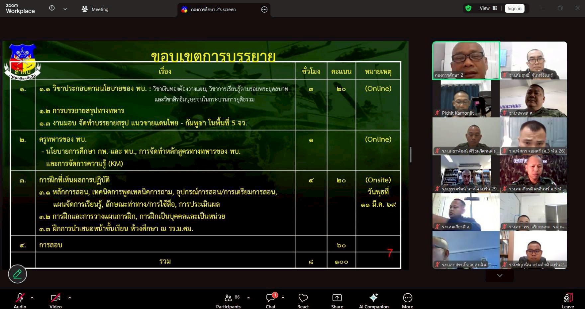Open the Chat panel
The height and width of the screenshot is (309, 585).
[x=270, y=301]
